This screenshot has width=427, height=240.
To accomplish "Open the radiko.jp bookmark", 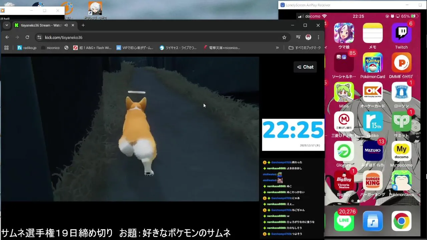I will click(27, 48).
